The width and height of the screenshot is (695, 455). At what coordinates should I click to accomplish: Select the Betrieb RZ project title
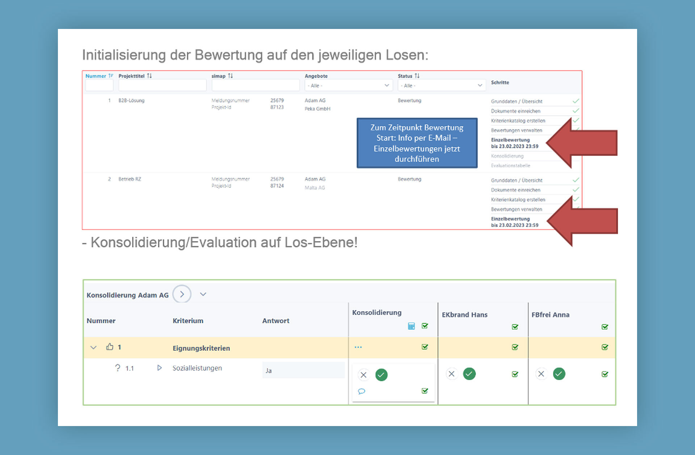[130, 179]
